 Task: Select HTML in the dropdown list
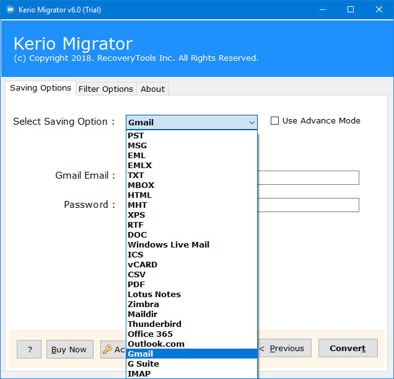pos(191,195)
